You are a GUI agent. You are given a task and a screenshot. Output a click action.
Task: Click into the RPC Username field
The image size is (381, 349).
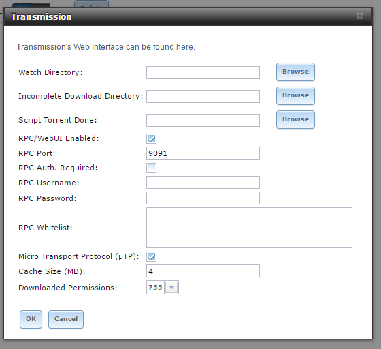(x=203, y=182)
